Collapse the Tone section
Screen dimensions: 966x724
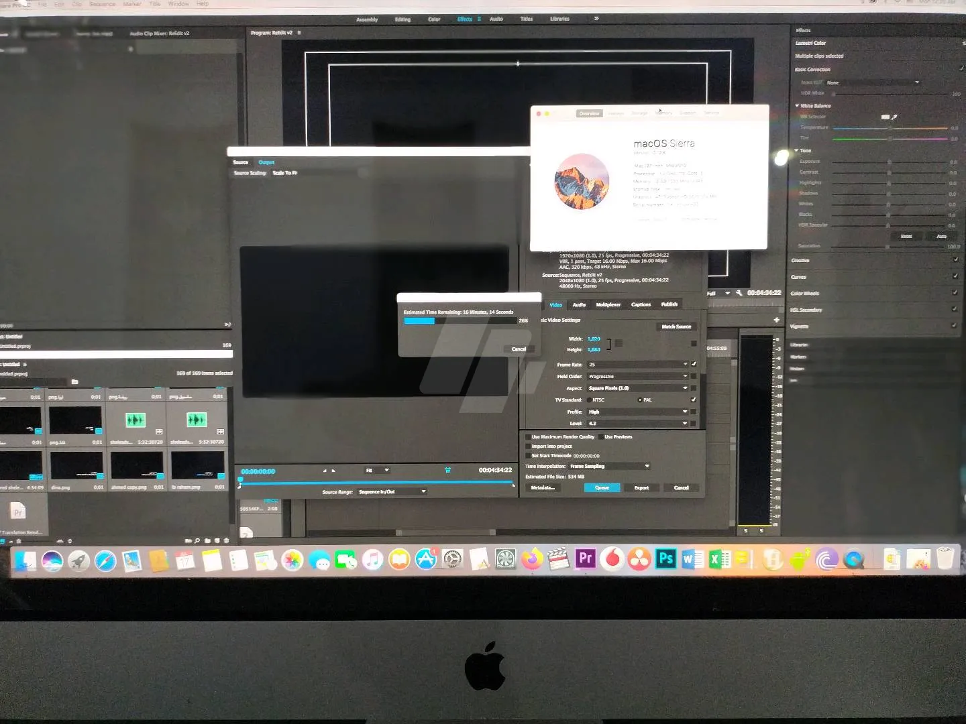pos(797,150)
